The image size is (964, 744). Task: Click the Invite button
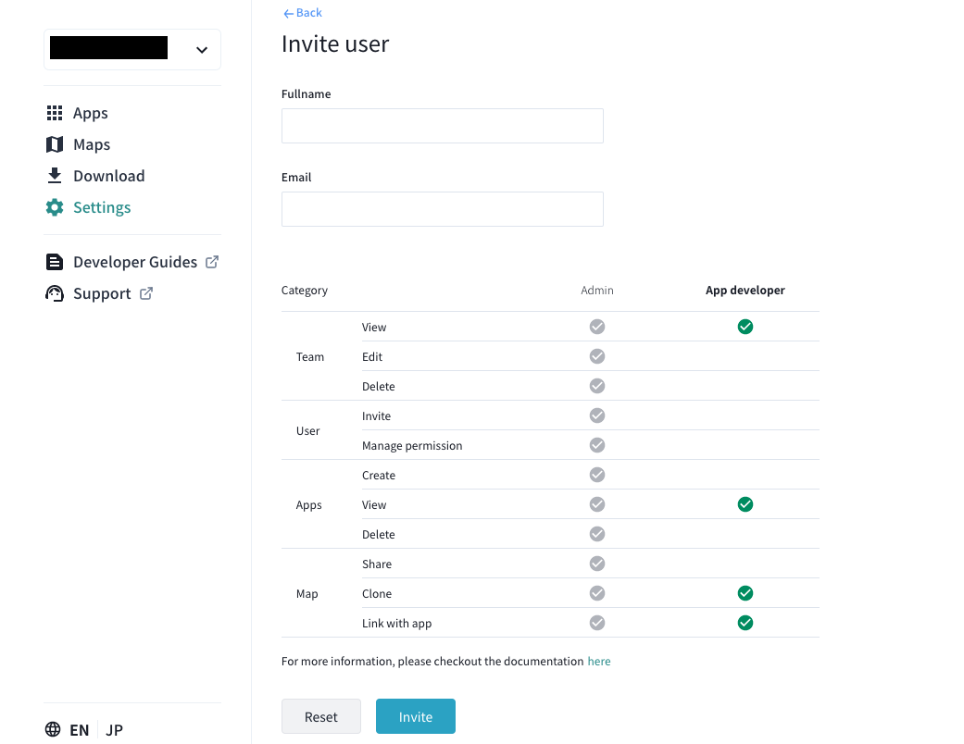(x=416, y=716)
